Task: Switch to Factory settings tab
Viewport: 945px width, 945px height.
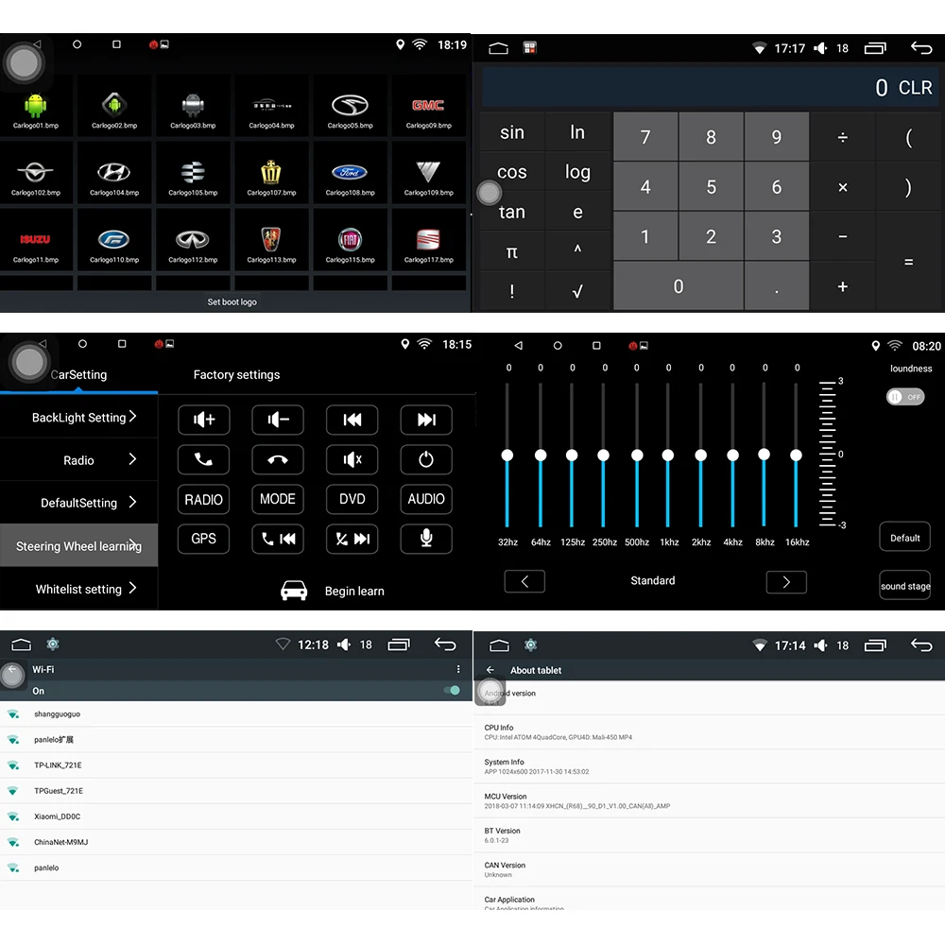Action: [x=237, y=375]
